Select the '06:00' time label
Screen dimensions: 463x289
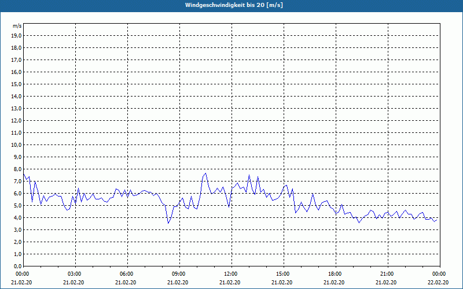[127, 274]
